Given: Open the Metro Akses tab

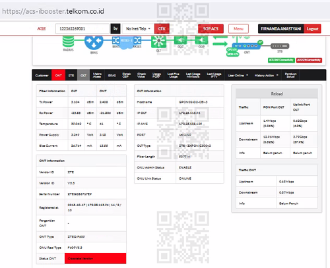Looking at the screenshot, I should click(x=97, y=75).
